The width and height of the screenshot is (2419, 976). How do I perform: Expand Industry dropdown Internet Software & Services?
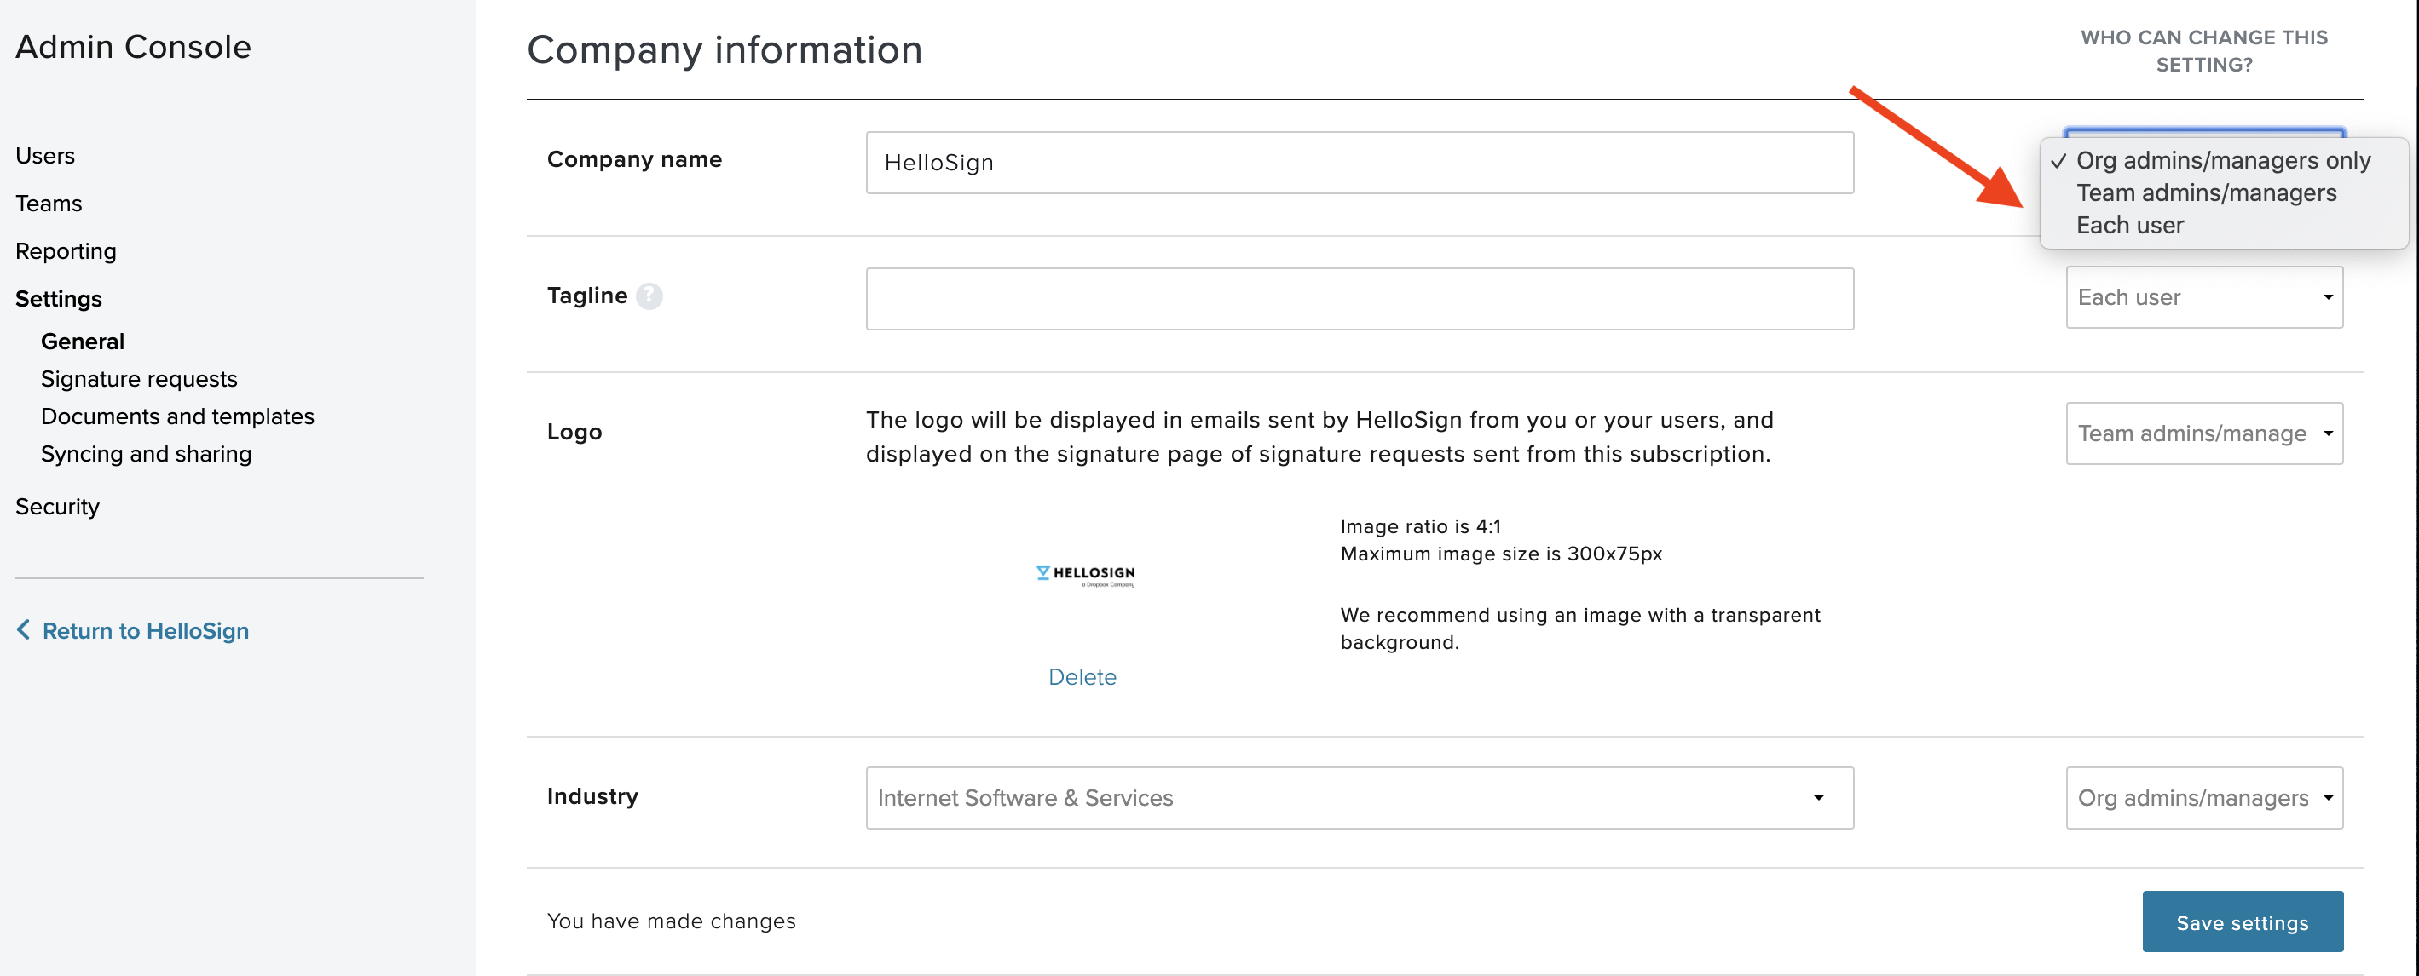click(x=1359, y=798)
